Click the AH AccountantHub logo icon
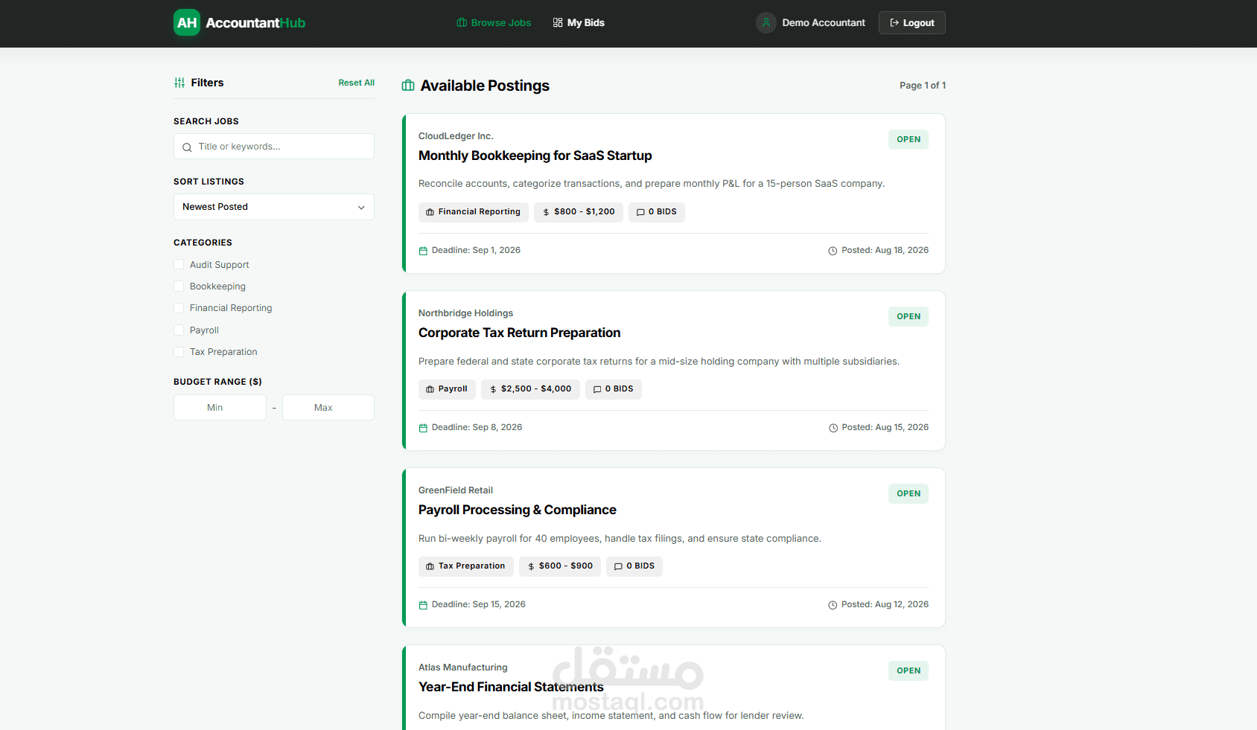The width and height of the screenshot is (1257, 730). coord(187,22)
